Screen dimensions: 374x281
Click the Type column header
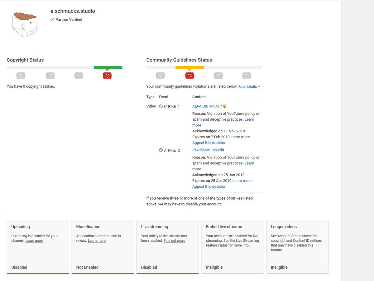[x=151, y=97]
